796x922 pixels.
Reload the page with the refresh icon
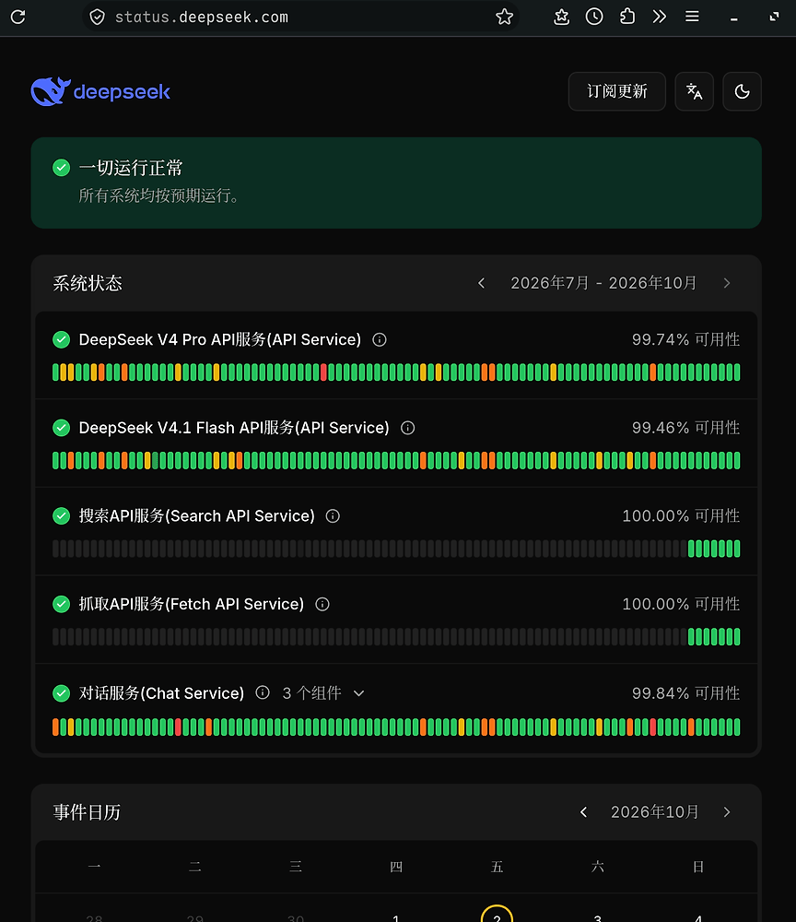pos(18,17)
